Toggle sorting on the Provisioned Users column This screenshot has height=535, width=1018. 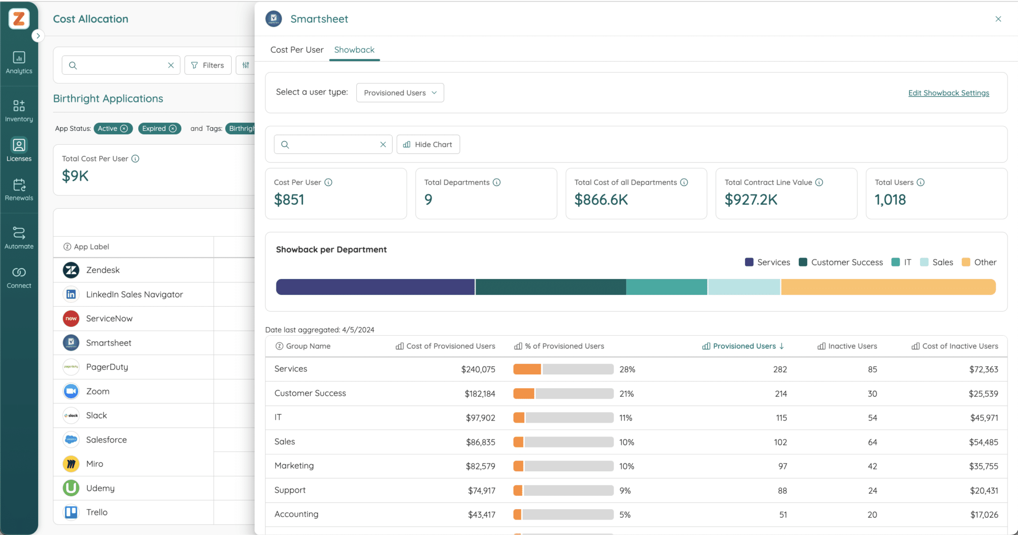[x=745, y=346]
